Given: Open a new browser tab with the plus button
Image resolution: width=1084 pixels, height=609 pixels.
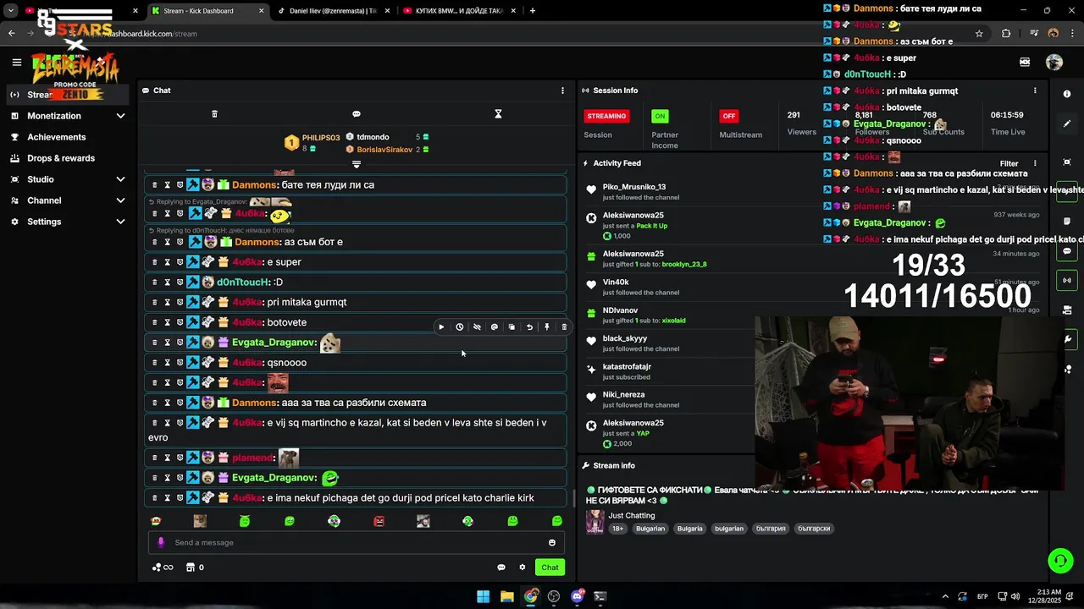Looking at the screenshot, I should click(x=533, y=11).
